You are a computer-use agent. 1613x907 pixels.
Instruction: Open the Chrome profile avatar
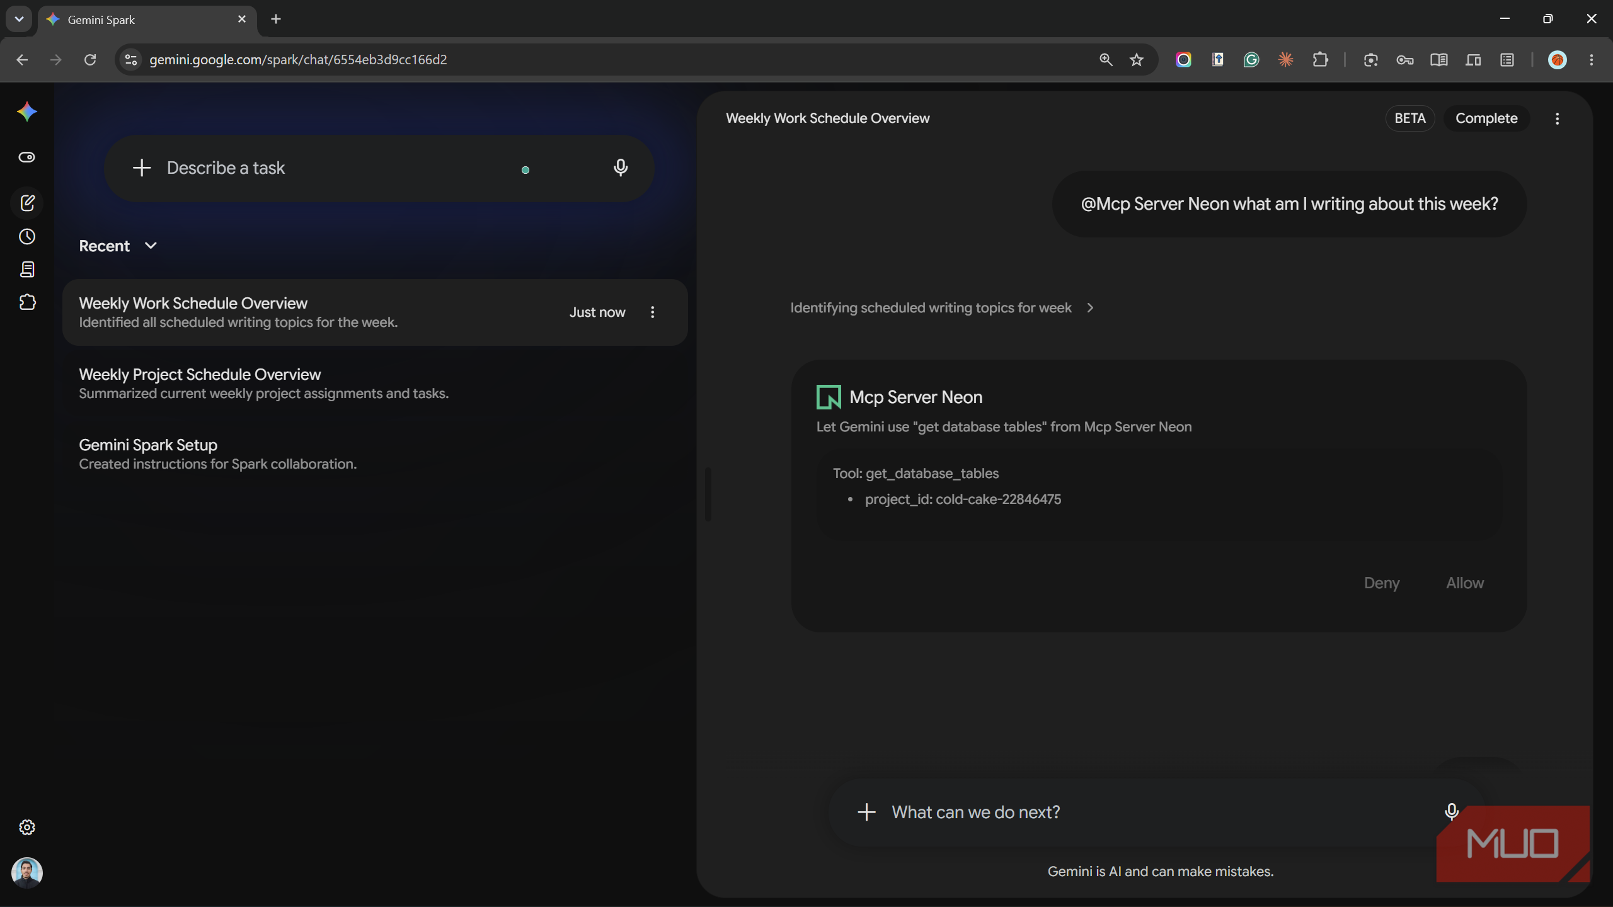[1558, 60]
